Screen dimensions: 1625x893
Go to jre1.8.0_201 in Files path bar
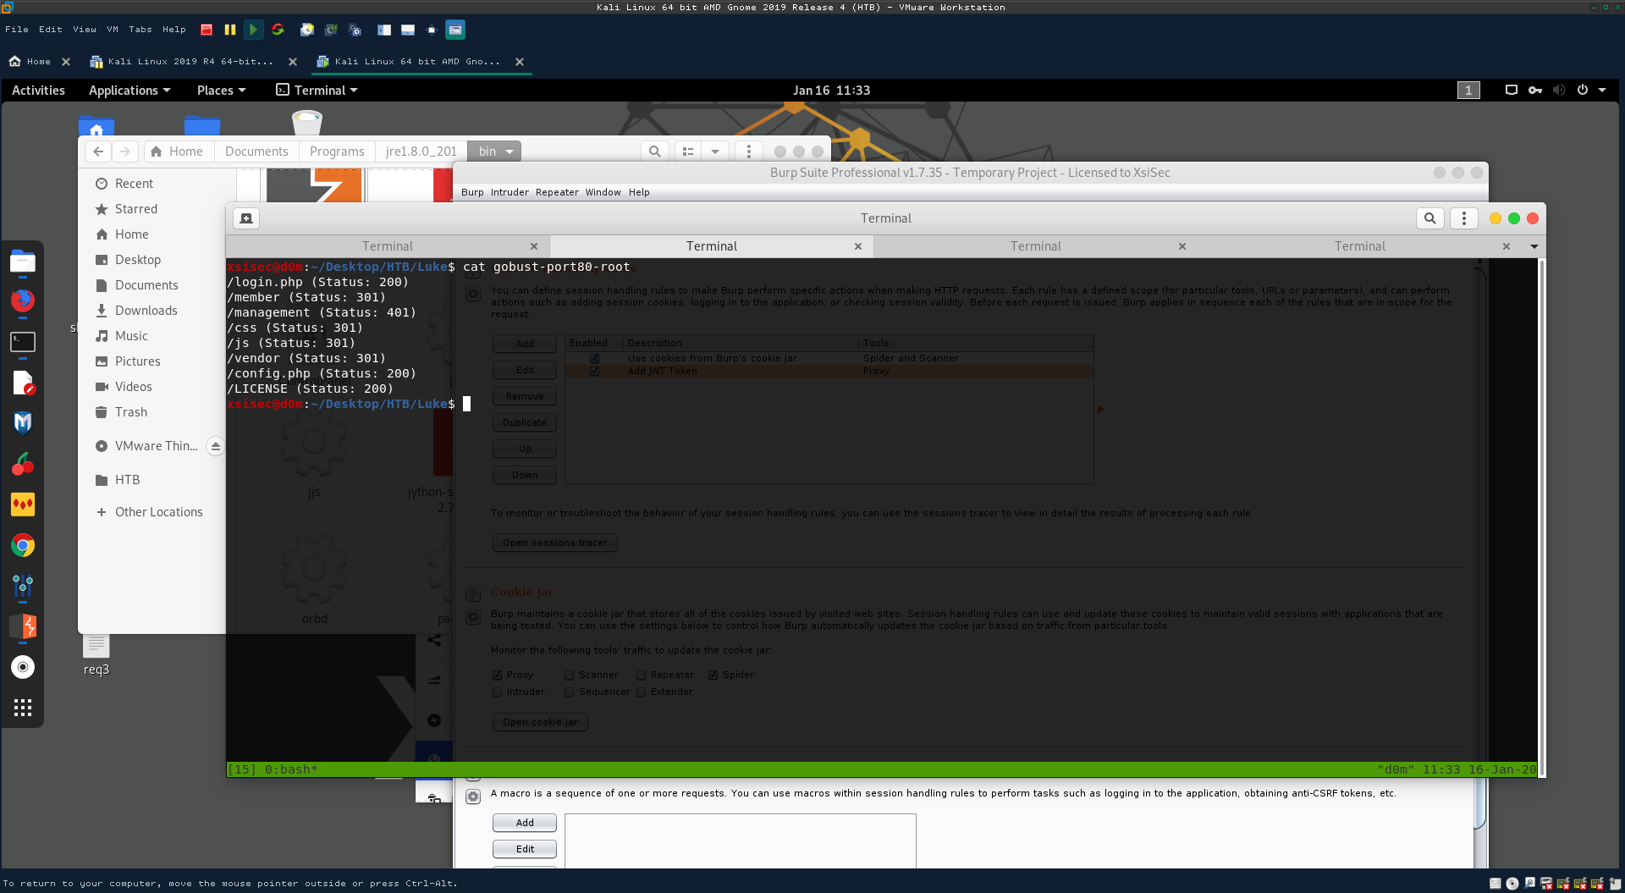[x=421, y=152]
